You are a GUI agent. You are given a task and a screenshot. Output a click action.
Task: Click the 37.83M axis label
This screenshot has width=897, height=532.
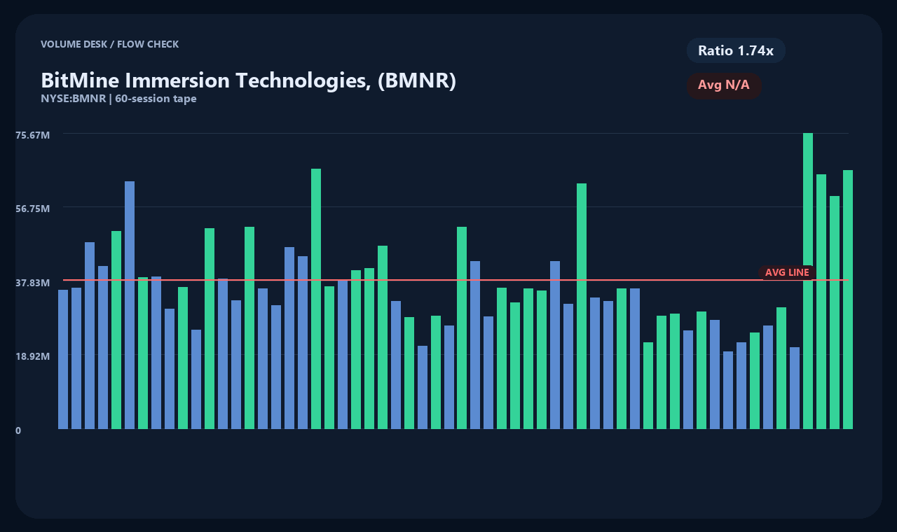pyautogui.click(x=33, y=282)
